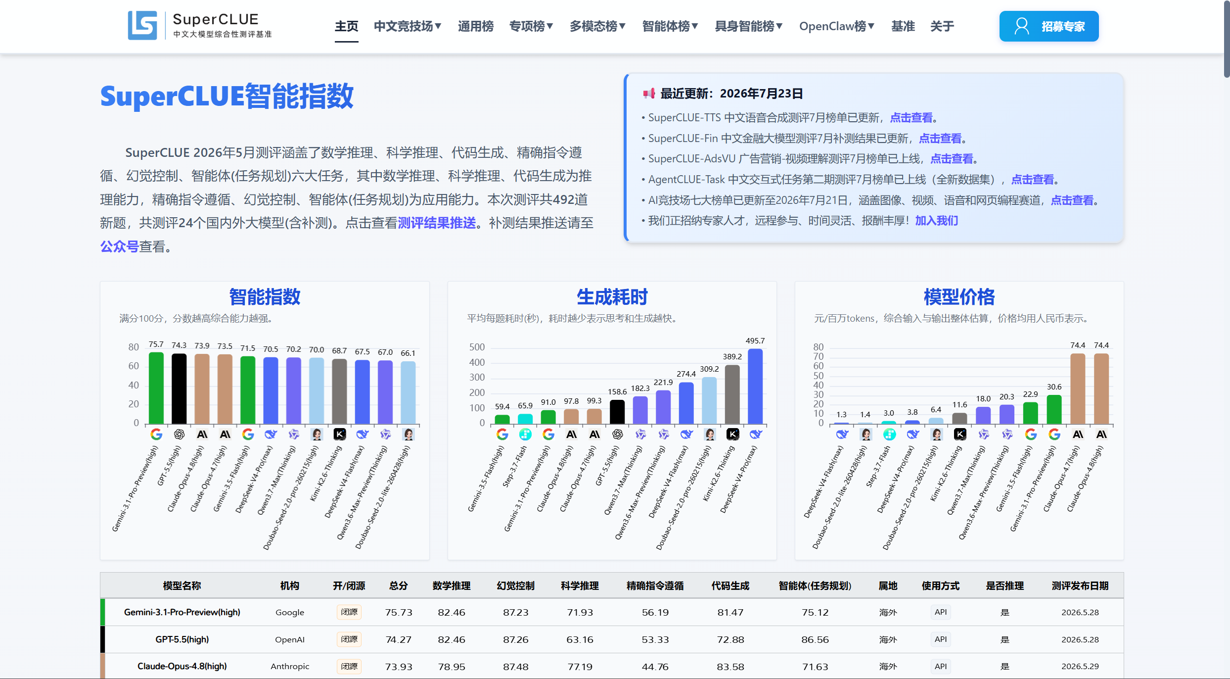Follow the 加入我们 link
The width and height of the screenshot is (1230, 679).
pyautogui.click(x=937, y=221)
